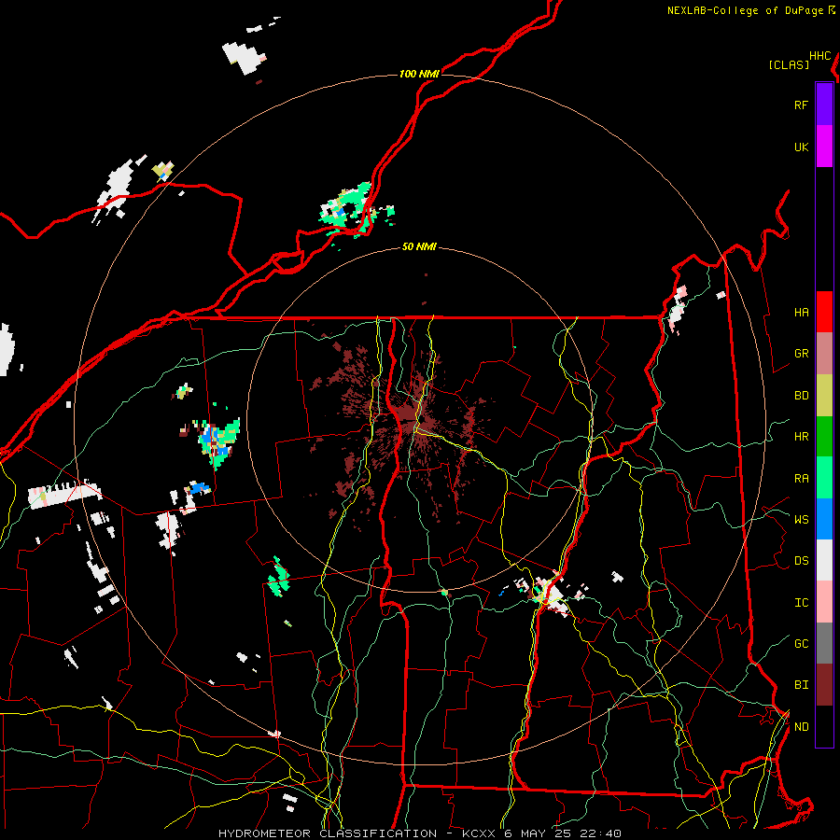Viewport: 840px width, 840px height.
Task: Click the HR legend label
Action: click(801, 437)
